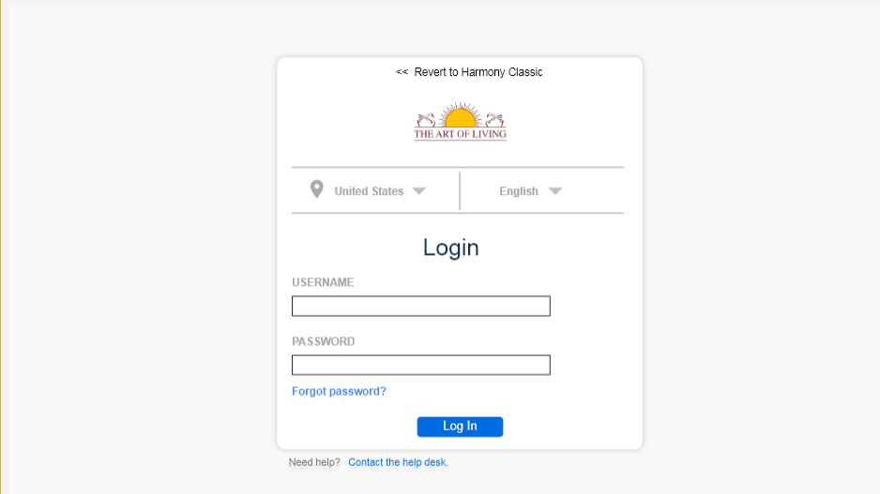Click the yellow sun in the logo
Image resolution: width=880 pixels, height=494 pixels.
point(461,118)
